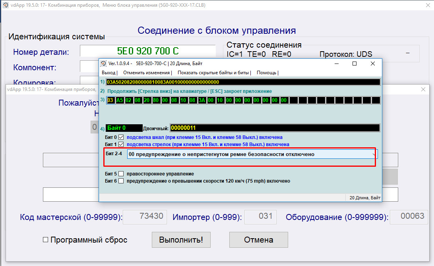
Task: Click the Отмена button
Action: pyautogui.click(x=258, y=239)
